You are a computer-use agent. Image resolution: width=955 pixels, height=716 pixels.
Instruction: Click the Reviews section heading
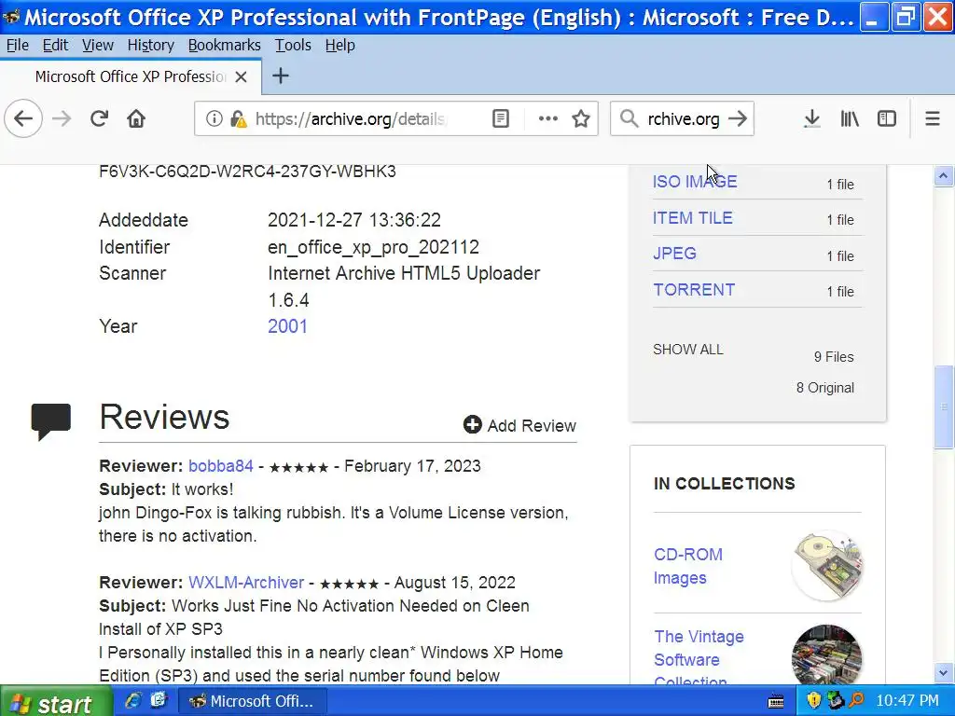[164, 417]
